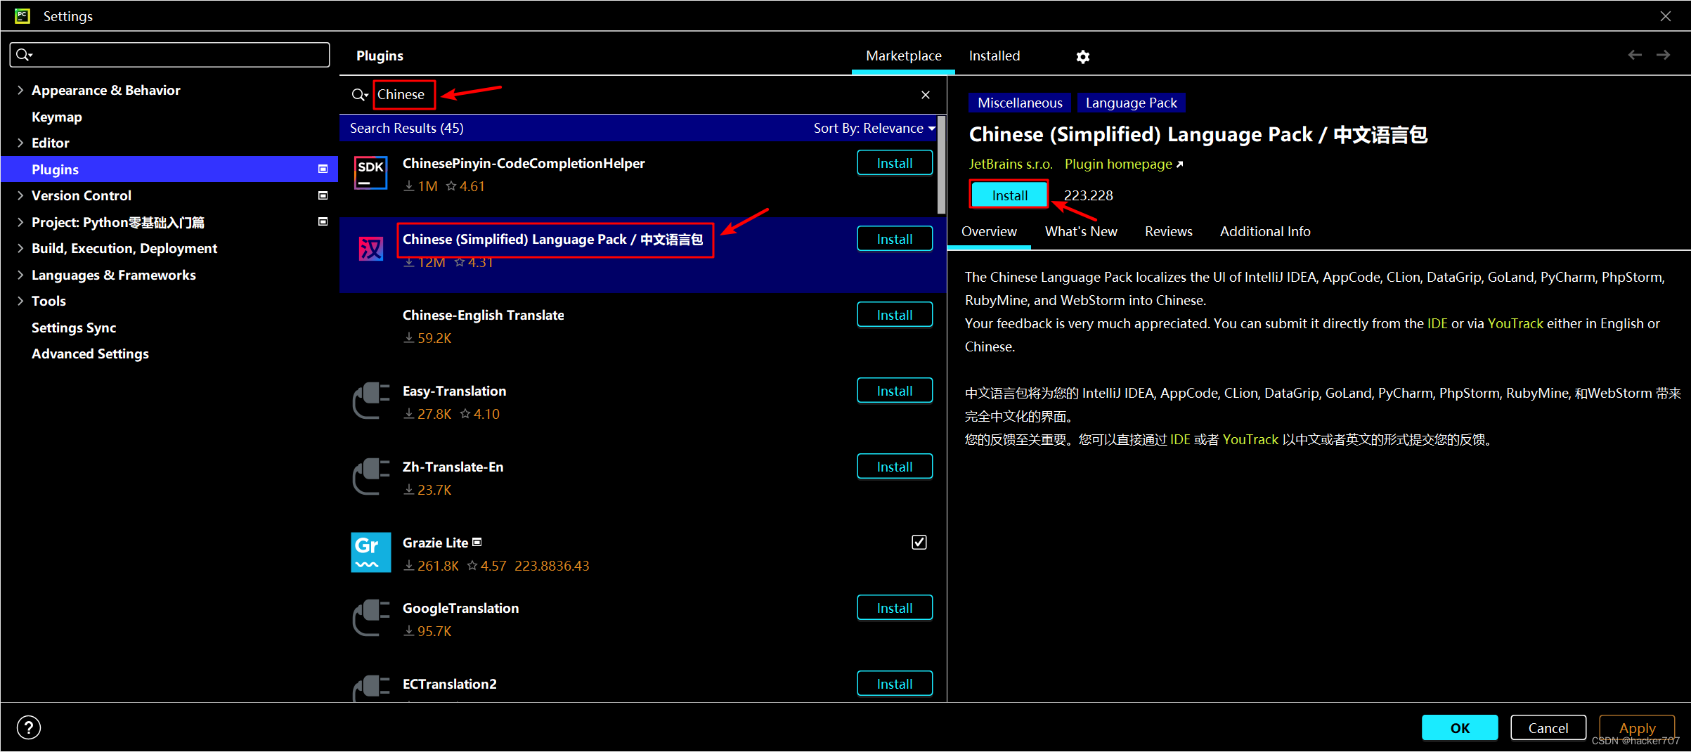Install Chinese-English Translate plugin

[x=895, y=315]
